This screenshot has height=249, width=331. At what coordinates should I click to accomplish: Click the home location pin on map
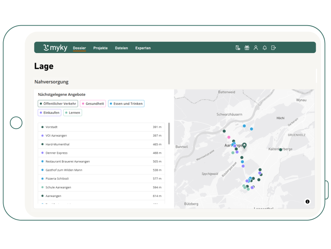(244, 145)
